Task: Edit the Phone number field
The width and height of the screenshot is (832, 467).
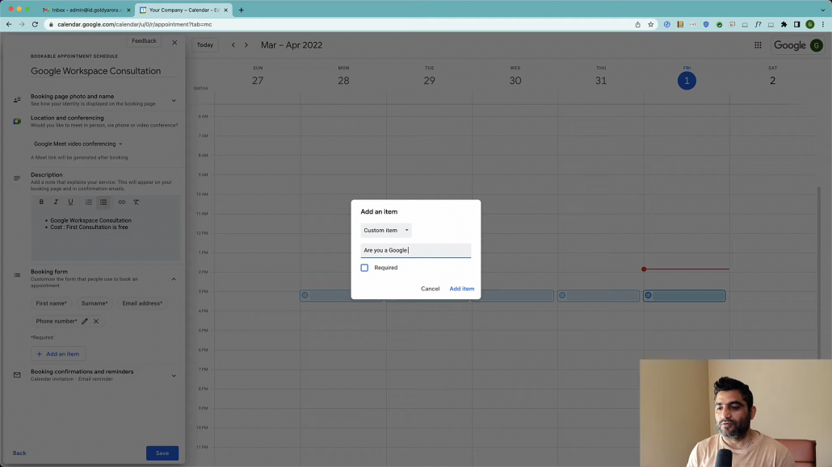Action: click(85, 321)
